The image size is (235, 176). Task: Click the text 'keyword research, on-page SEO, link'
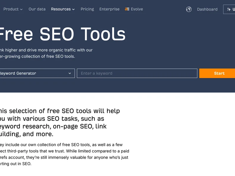pos(53,126)
